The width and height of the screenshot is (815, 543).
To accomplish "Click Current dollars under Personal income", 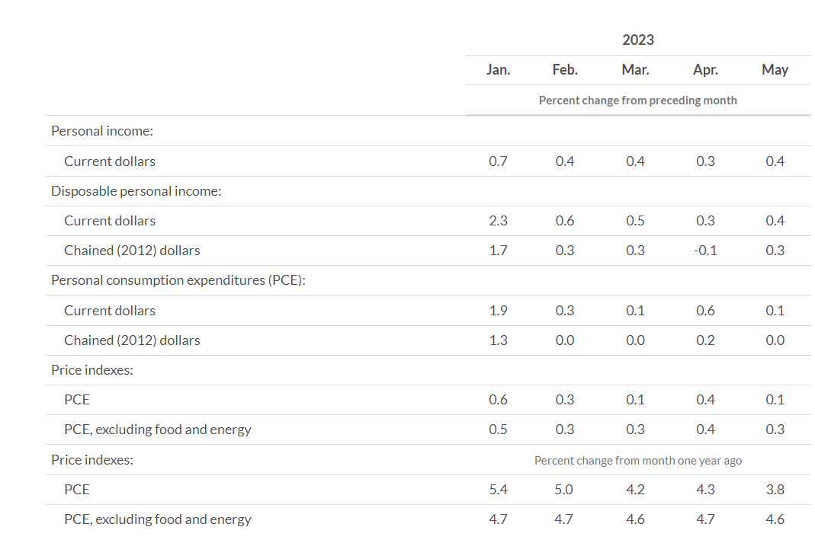I will coord(110,161).
